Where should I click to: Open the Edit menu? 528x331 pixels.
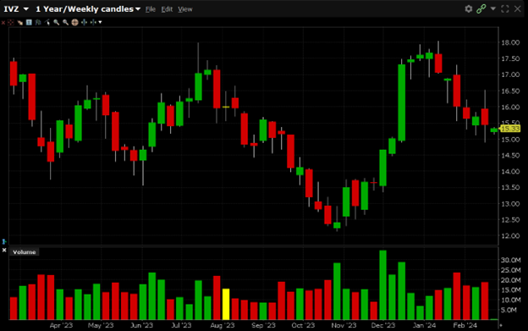coord(167,9)
